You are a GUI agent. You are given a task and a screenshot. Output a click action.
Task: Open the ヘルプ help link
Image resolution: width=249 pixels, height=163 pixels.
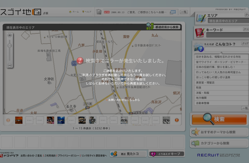click(87, 12)
